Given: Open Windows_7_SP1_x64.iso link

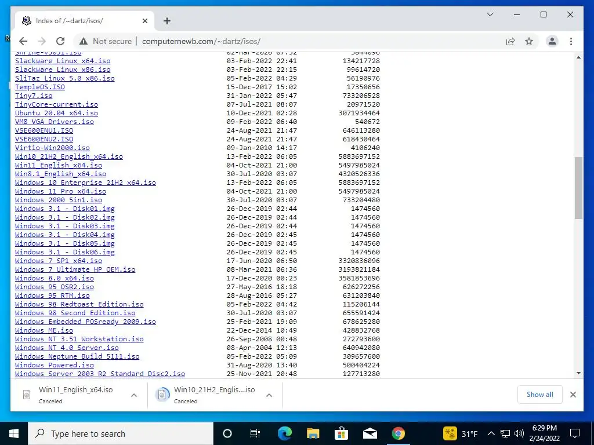Looking at the screenshot, I should 59,261.
